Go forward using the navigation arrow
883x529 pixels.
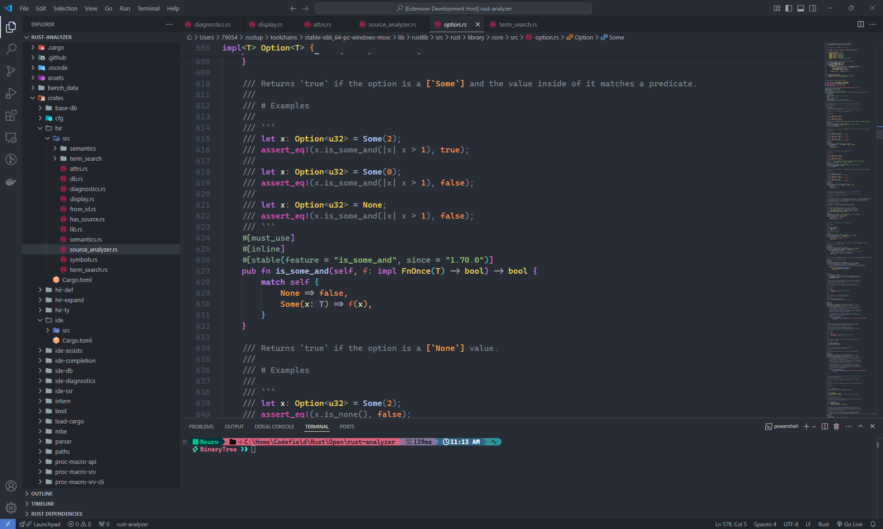pyautogui.click(x=305, y=8)
